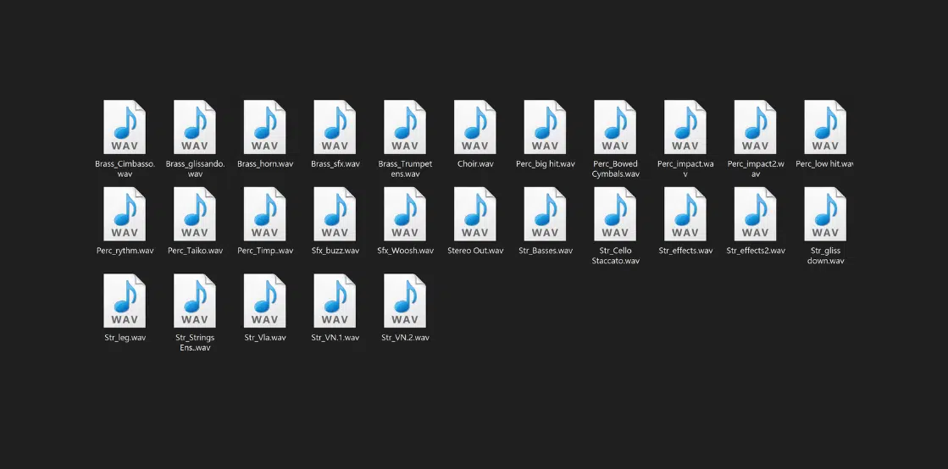
Task: Select the Sfx_Woosh.wav file icon
Action: point(405,214)
